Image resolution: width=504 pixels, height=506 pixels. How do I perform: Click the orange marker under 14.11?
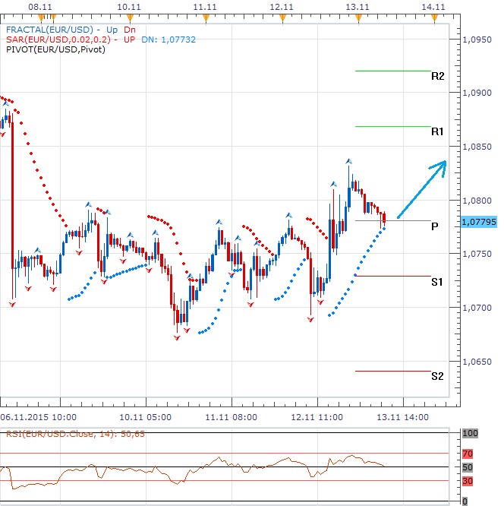[x=434, y=18]
